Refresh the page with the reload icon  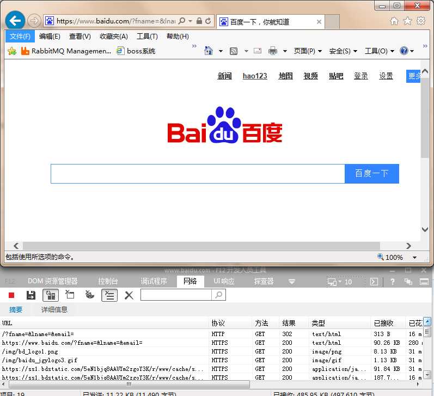pyautogui.click(x=208, y=21)
